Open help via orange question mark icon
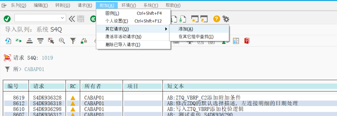337x116 pixels. click(217, 19)
